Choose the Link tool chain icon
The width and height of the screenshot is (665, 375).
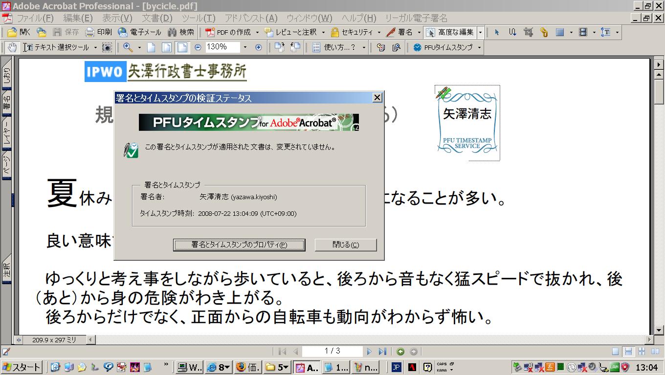click(544, 32)
